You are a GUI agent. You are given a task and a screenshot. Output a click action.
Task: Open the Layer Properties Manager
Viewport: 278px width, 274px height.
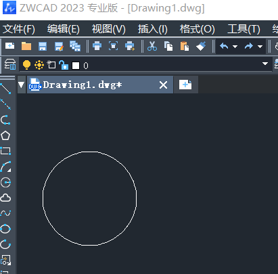(x=10, y=65)
